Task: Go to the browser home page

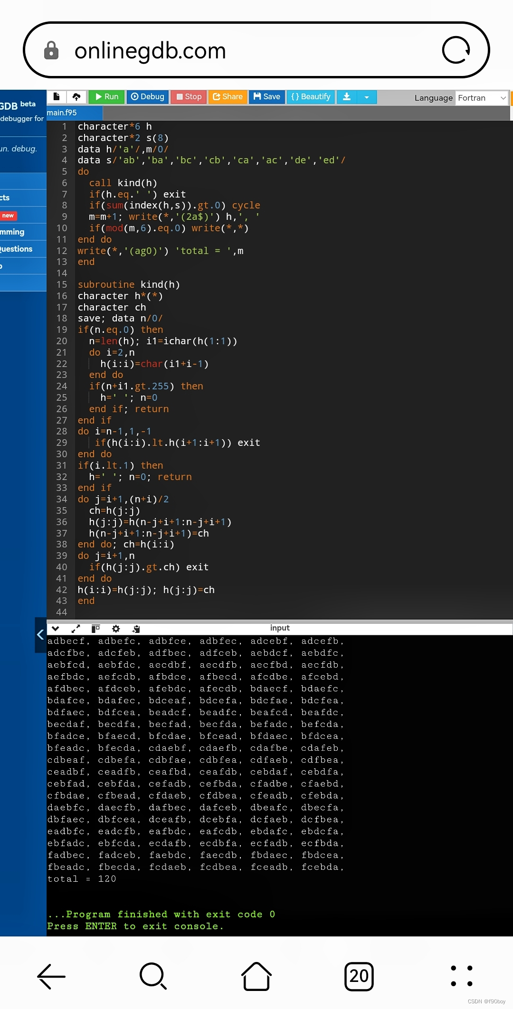Action: pos(256,976)
